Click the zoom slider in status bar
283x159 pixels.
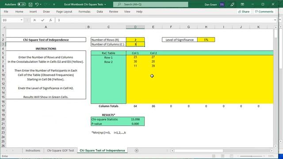click(x=251, y=156)
